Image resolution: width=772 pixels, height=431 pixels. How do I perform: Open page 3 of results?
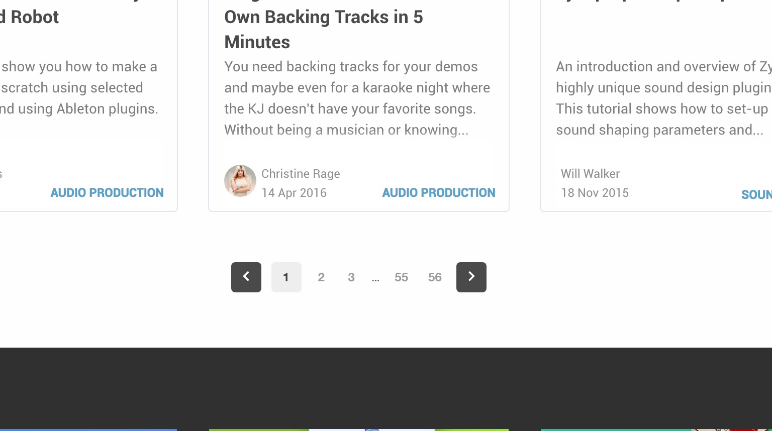click(351, 277)
